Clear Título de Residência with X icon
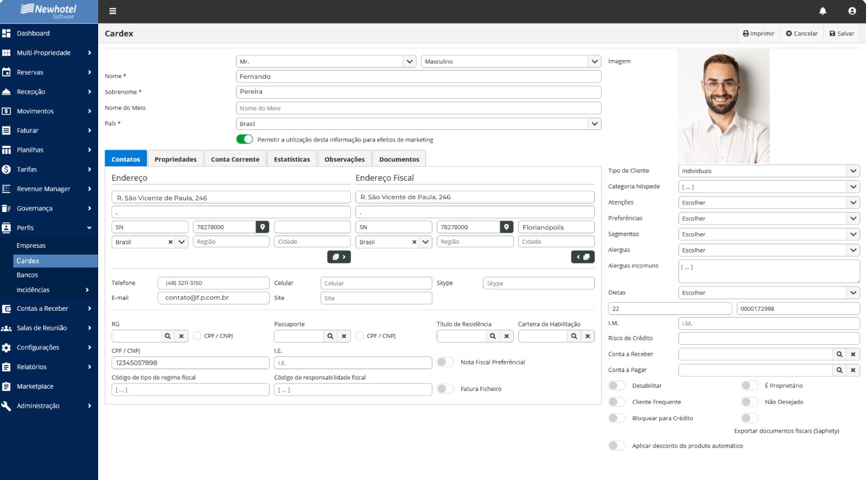 tap(506, 336)
